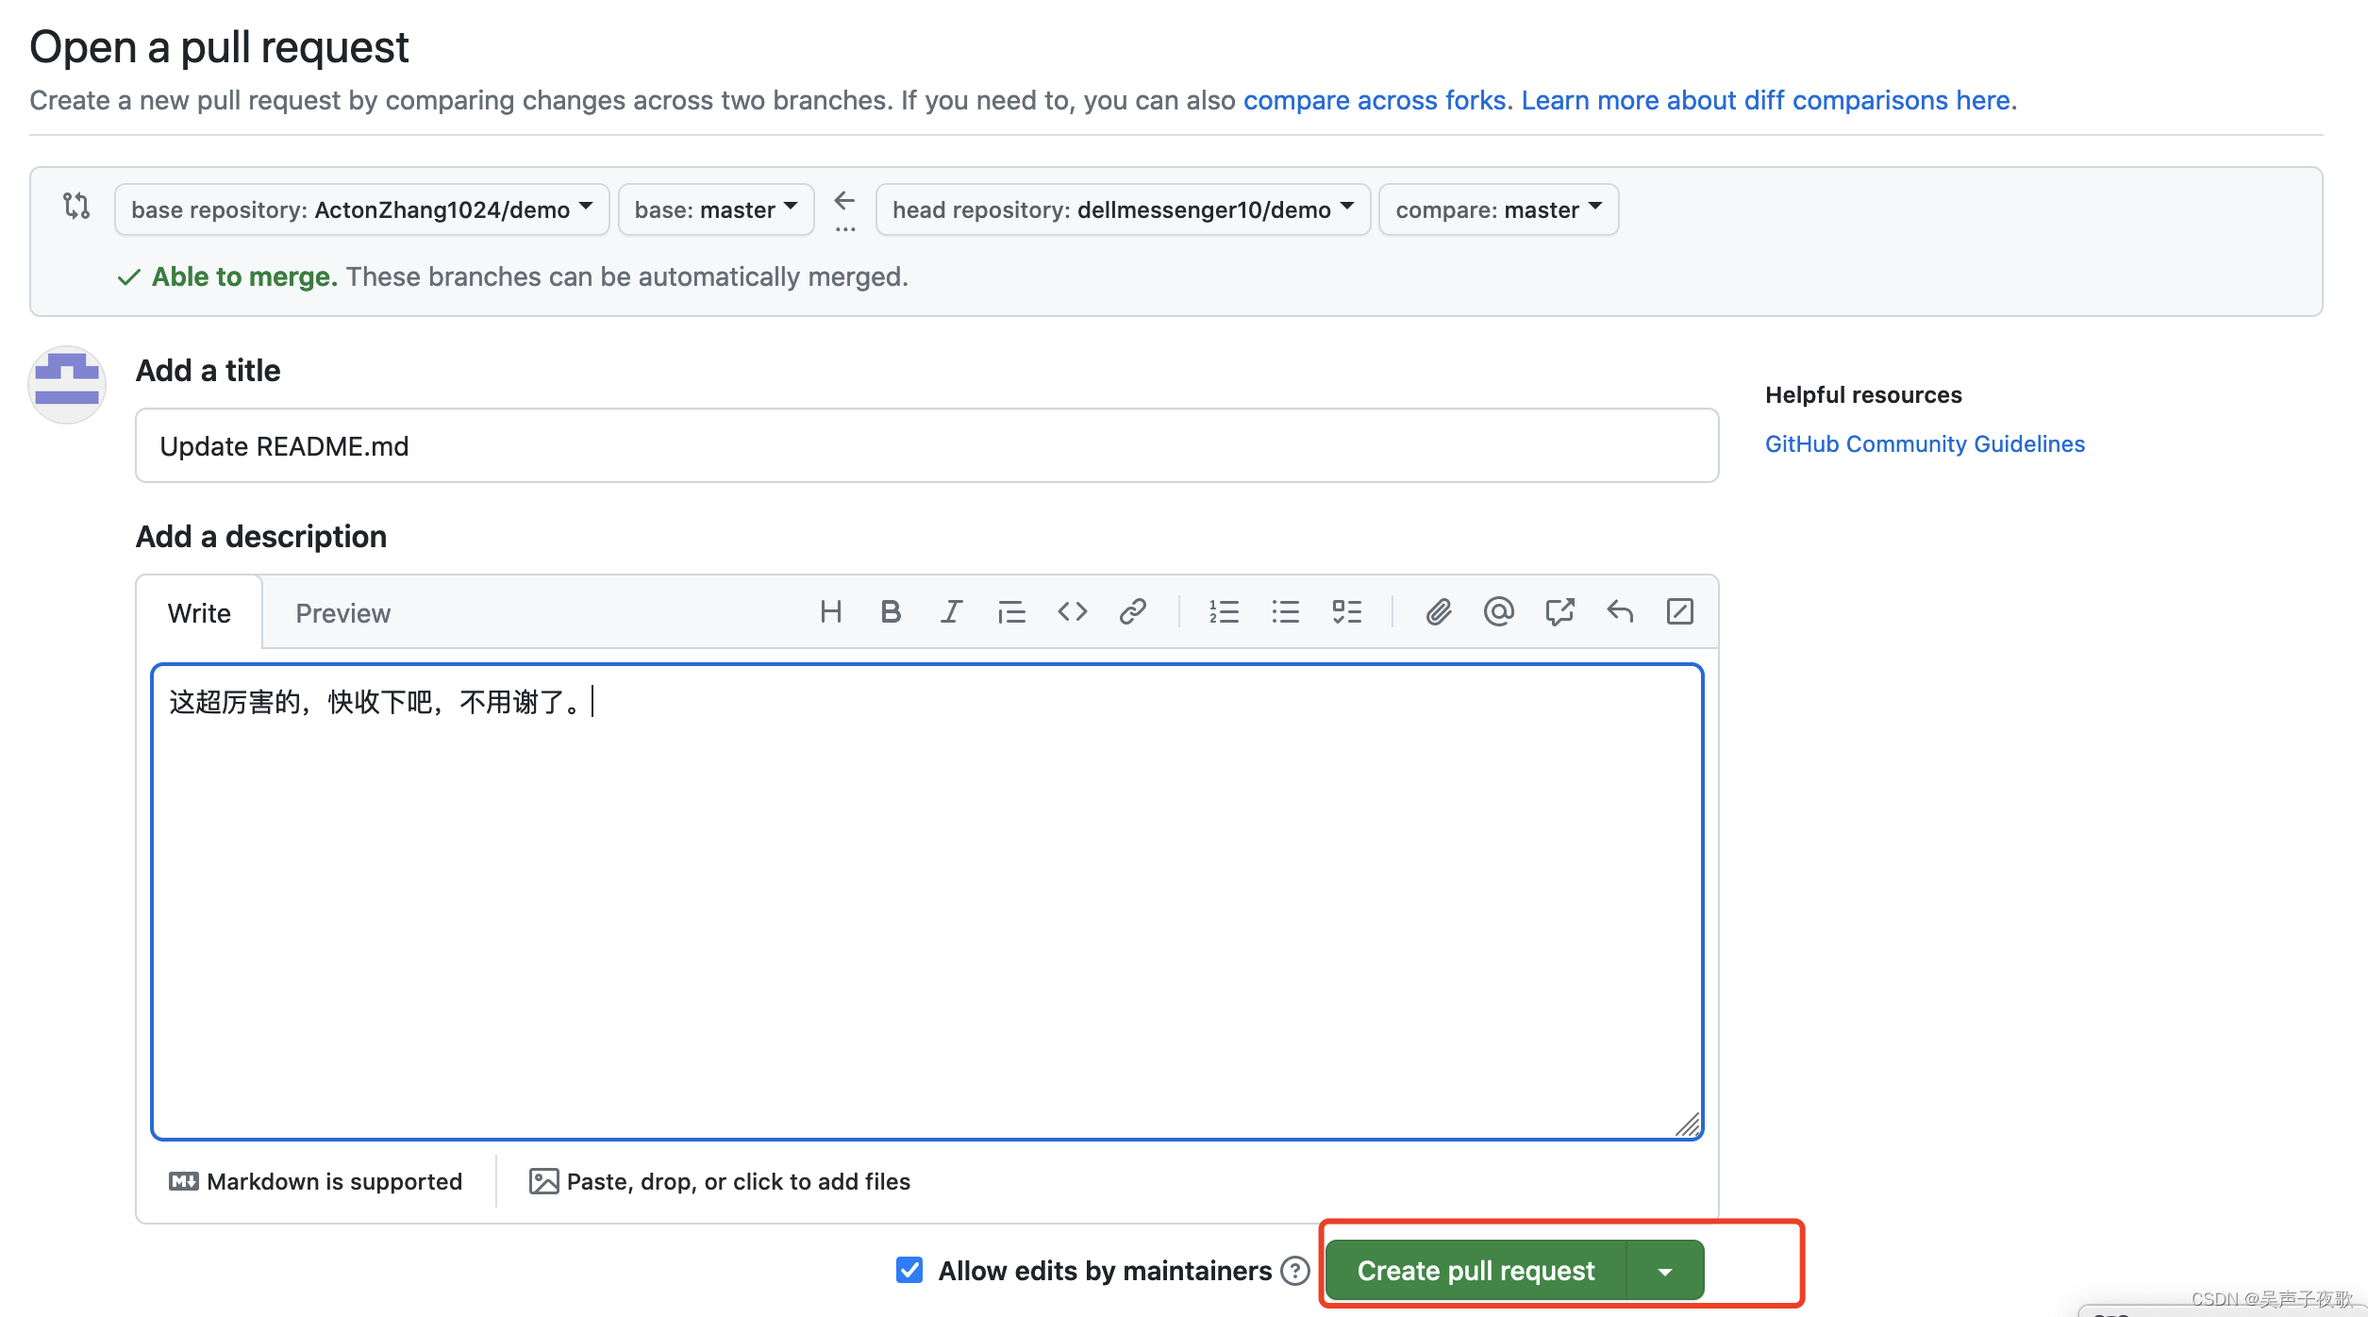Open Learn more about diff comparisons link
Screen dimensions: 2368x1317
tap(1766, 100)
